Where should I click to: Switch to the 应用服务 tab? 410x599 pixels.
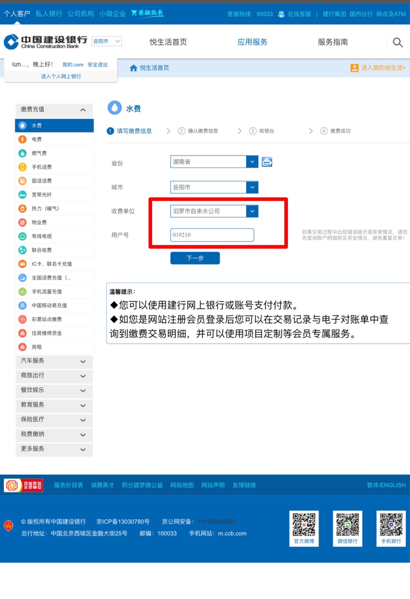(252, 42)
